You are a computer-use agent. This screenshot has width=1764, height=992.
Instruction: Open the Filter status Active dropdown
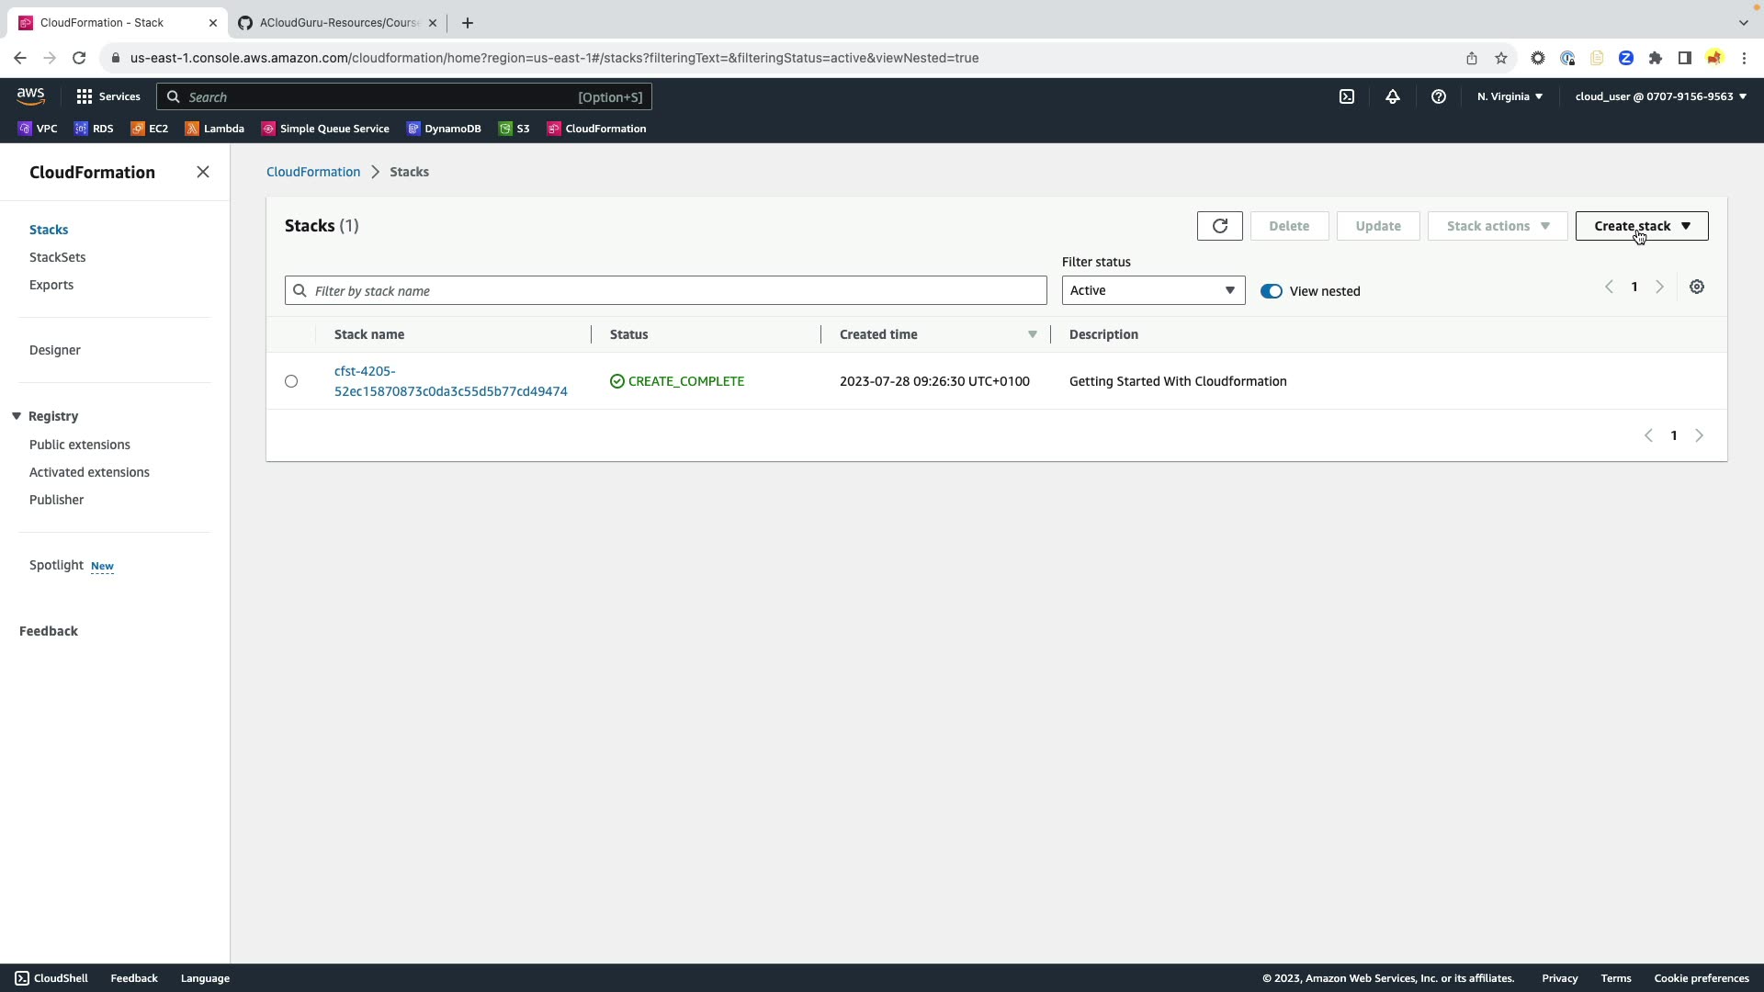click(1152, 290)
